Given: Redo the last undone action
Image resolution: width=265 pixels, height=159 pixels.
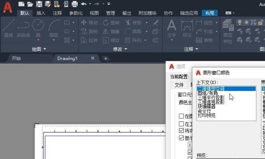Looking at the screenshot, I should pos(97,4).
